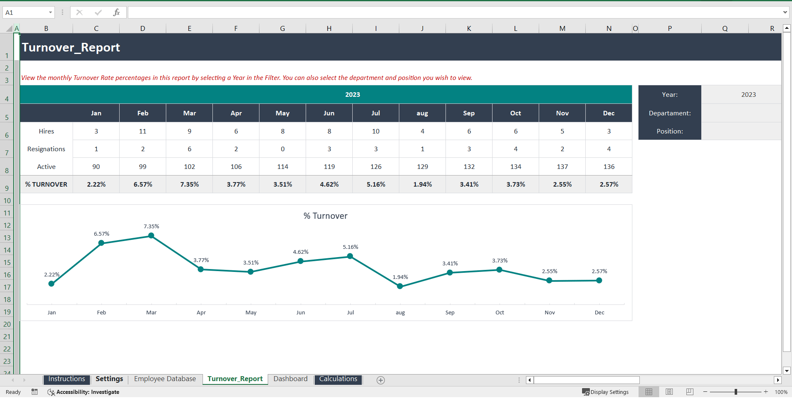
Task: Switch to Normal view icon
Action: click(648, 392)
